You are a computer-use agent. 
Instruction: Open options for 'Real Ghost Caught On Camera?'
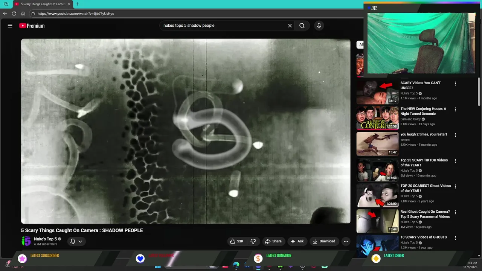455,212
